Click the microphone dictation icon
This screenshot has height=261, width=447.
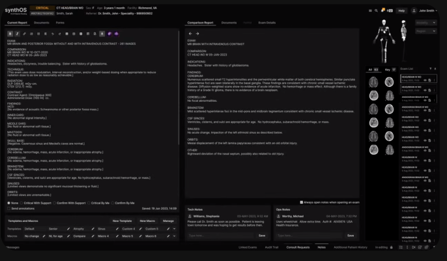tap(102, 33)
